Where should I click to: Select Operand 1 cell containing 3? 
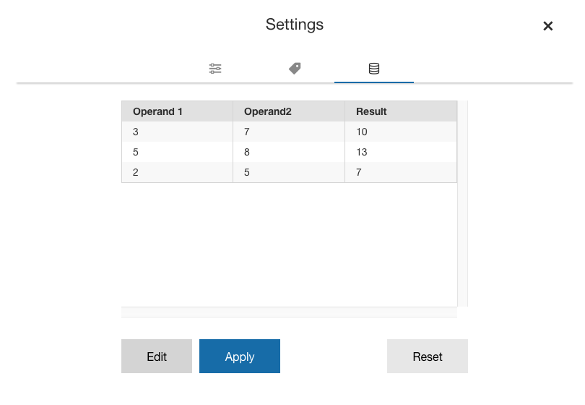point(177,132)
